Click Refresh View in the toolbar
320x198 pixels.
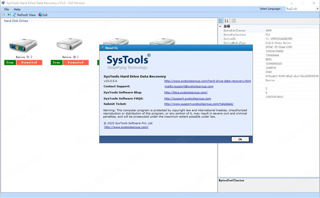[25, 15]
